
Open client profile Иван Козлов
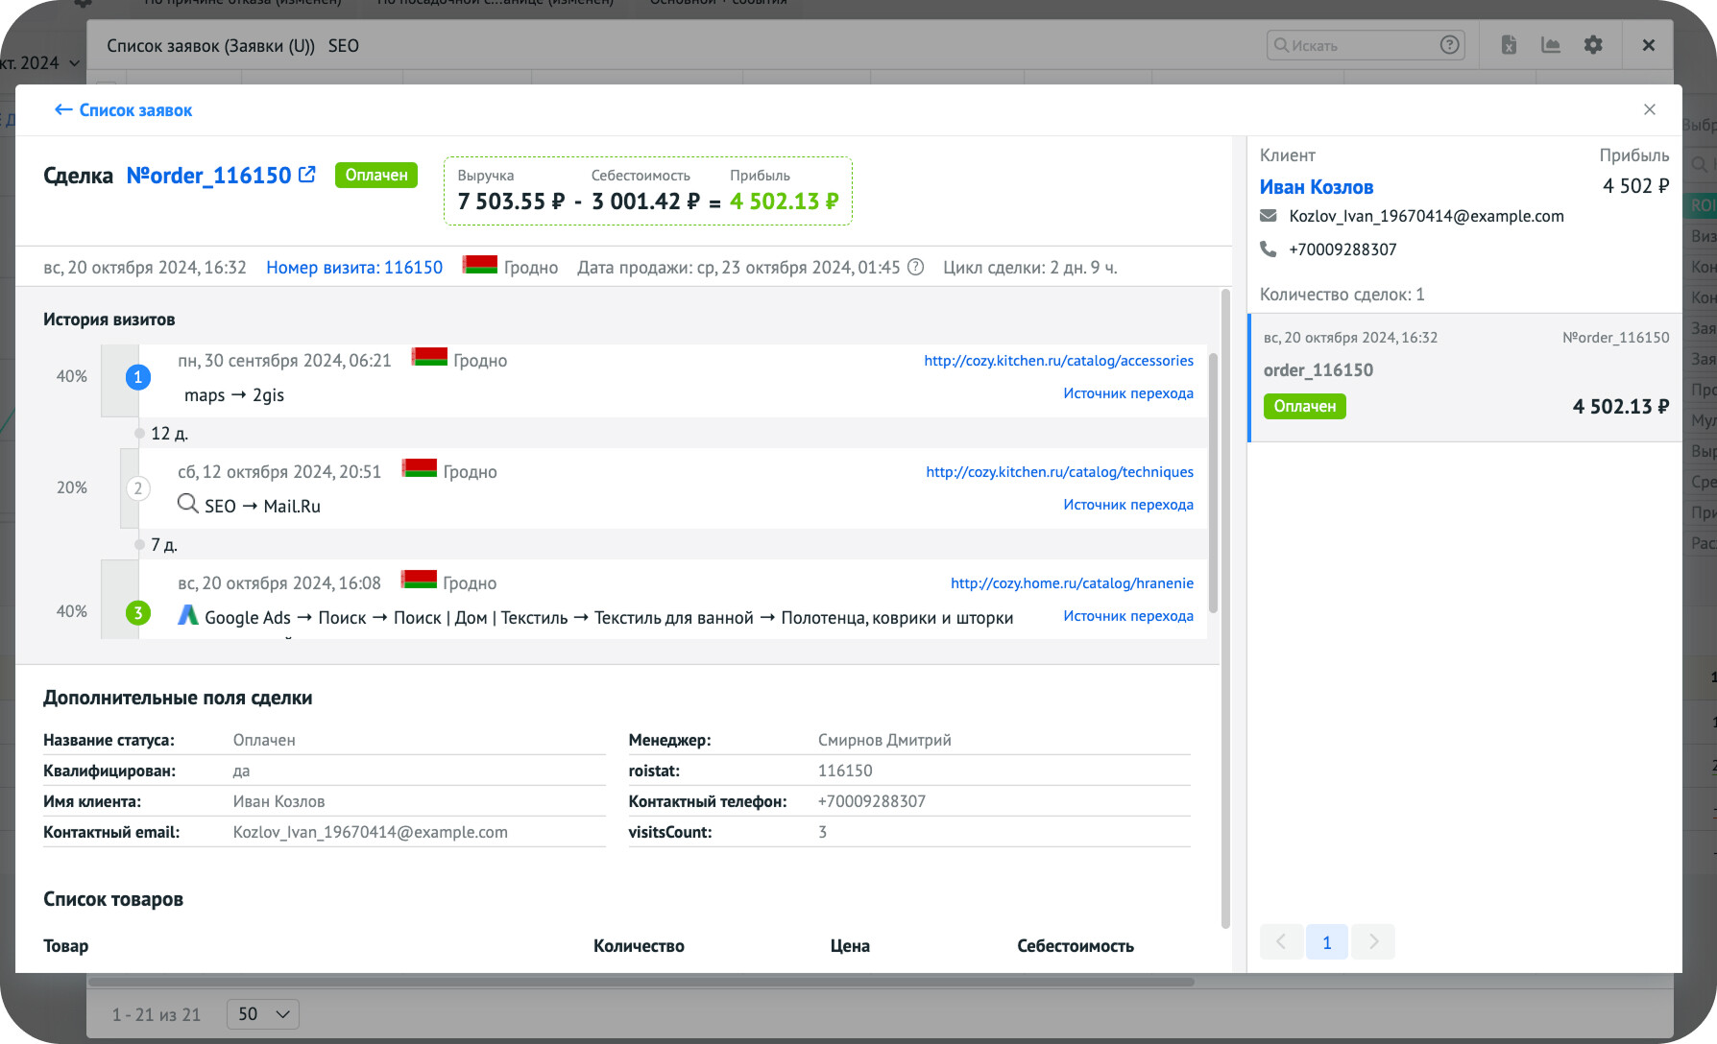pos(1316,187)
